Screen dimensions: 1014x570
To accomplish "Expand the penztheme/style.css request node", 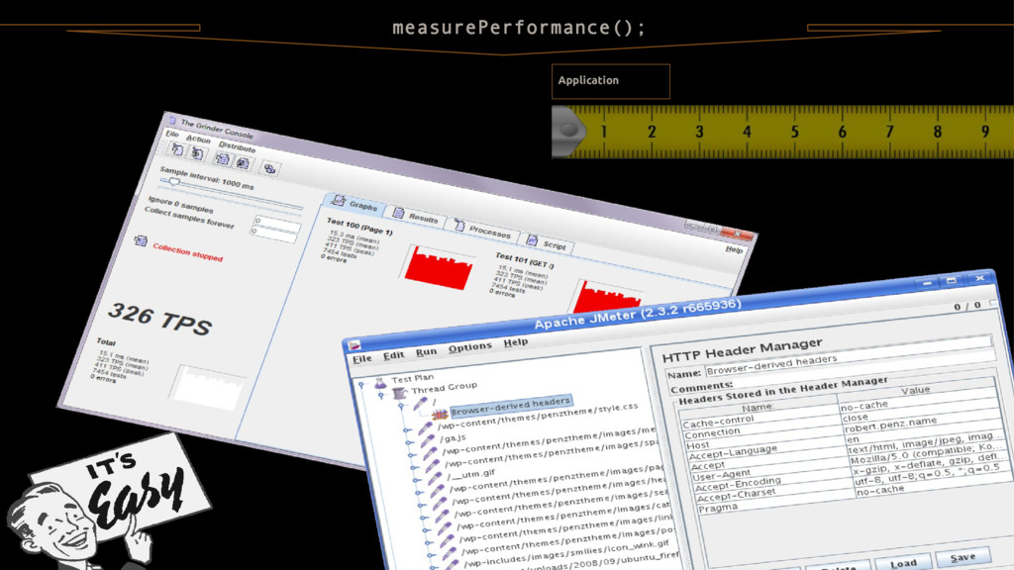I will click(x=407, y=429).
